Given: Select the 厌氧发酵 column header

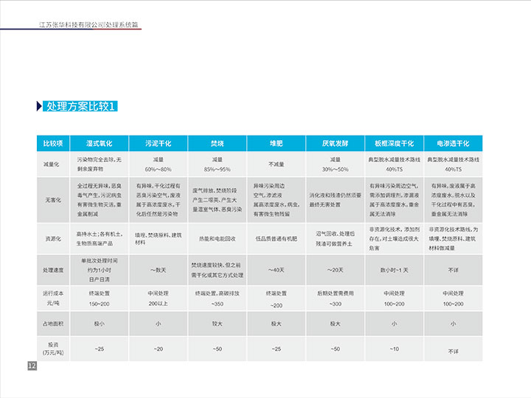Looking at the screenshot, I should (x=335, y=143).
